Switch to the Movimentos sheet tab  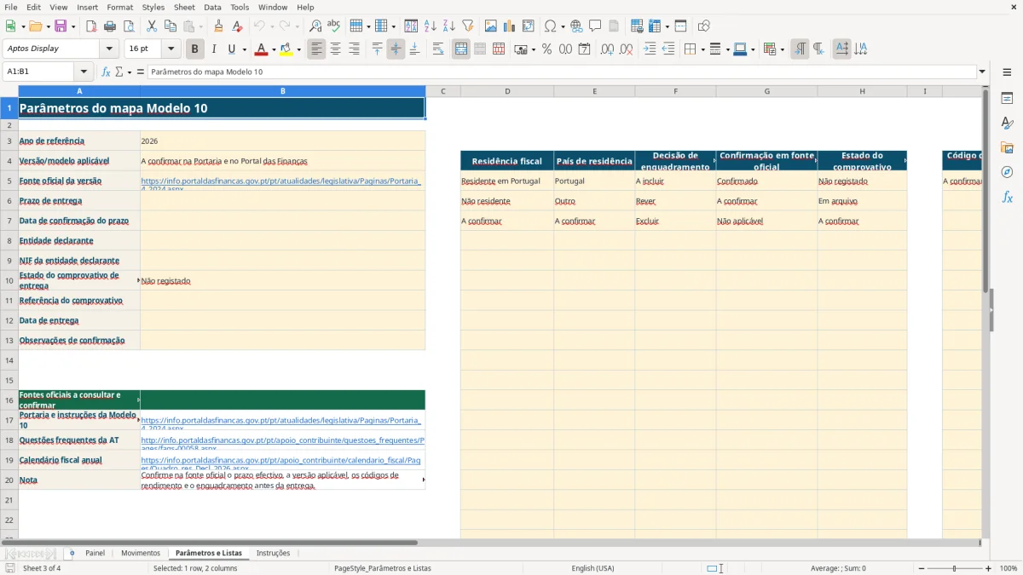pos(141,553)
